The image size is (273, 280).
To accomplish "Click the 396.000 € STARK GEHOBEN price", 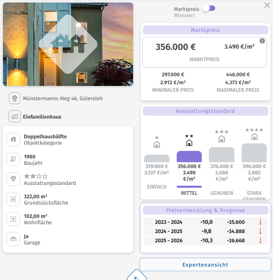I will pos(254,166).
